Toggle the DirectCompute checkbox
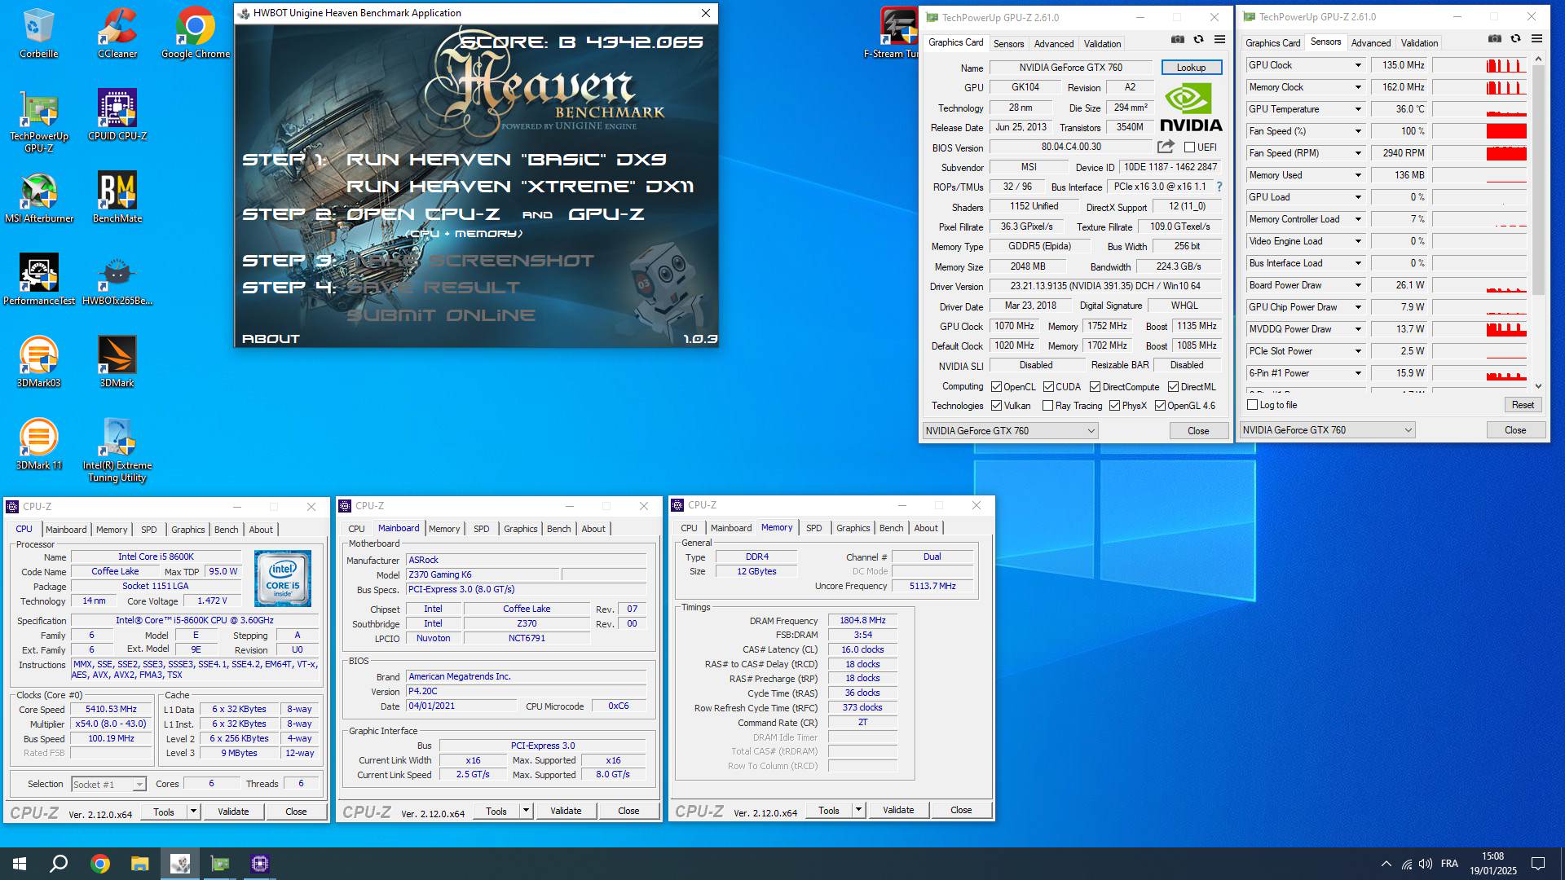Image resolution: width=1565 pixels, height=880 pixels. click(1095, 387)
